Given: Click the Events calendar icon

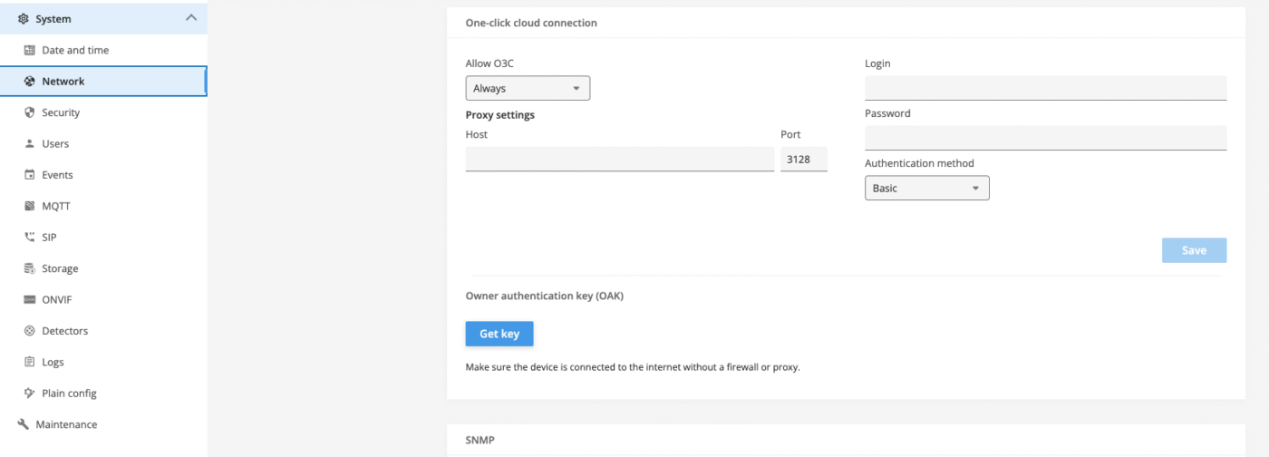Looking at the screenshot, I should pos(29,175).
